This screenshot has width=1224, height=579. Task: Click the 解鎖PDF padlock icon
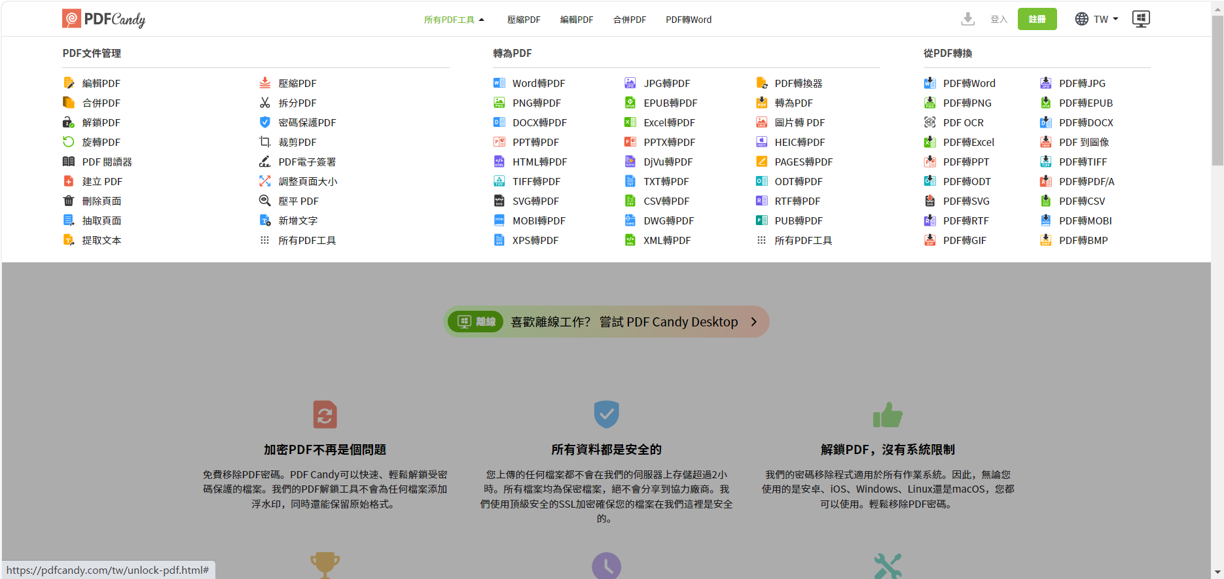pyautogui.click(x=69, y=122)
